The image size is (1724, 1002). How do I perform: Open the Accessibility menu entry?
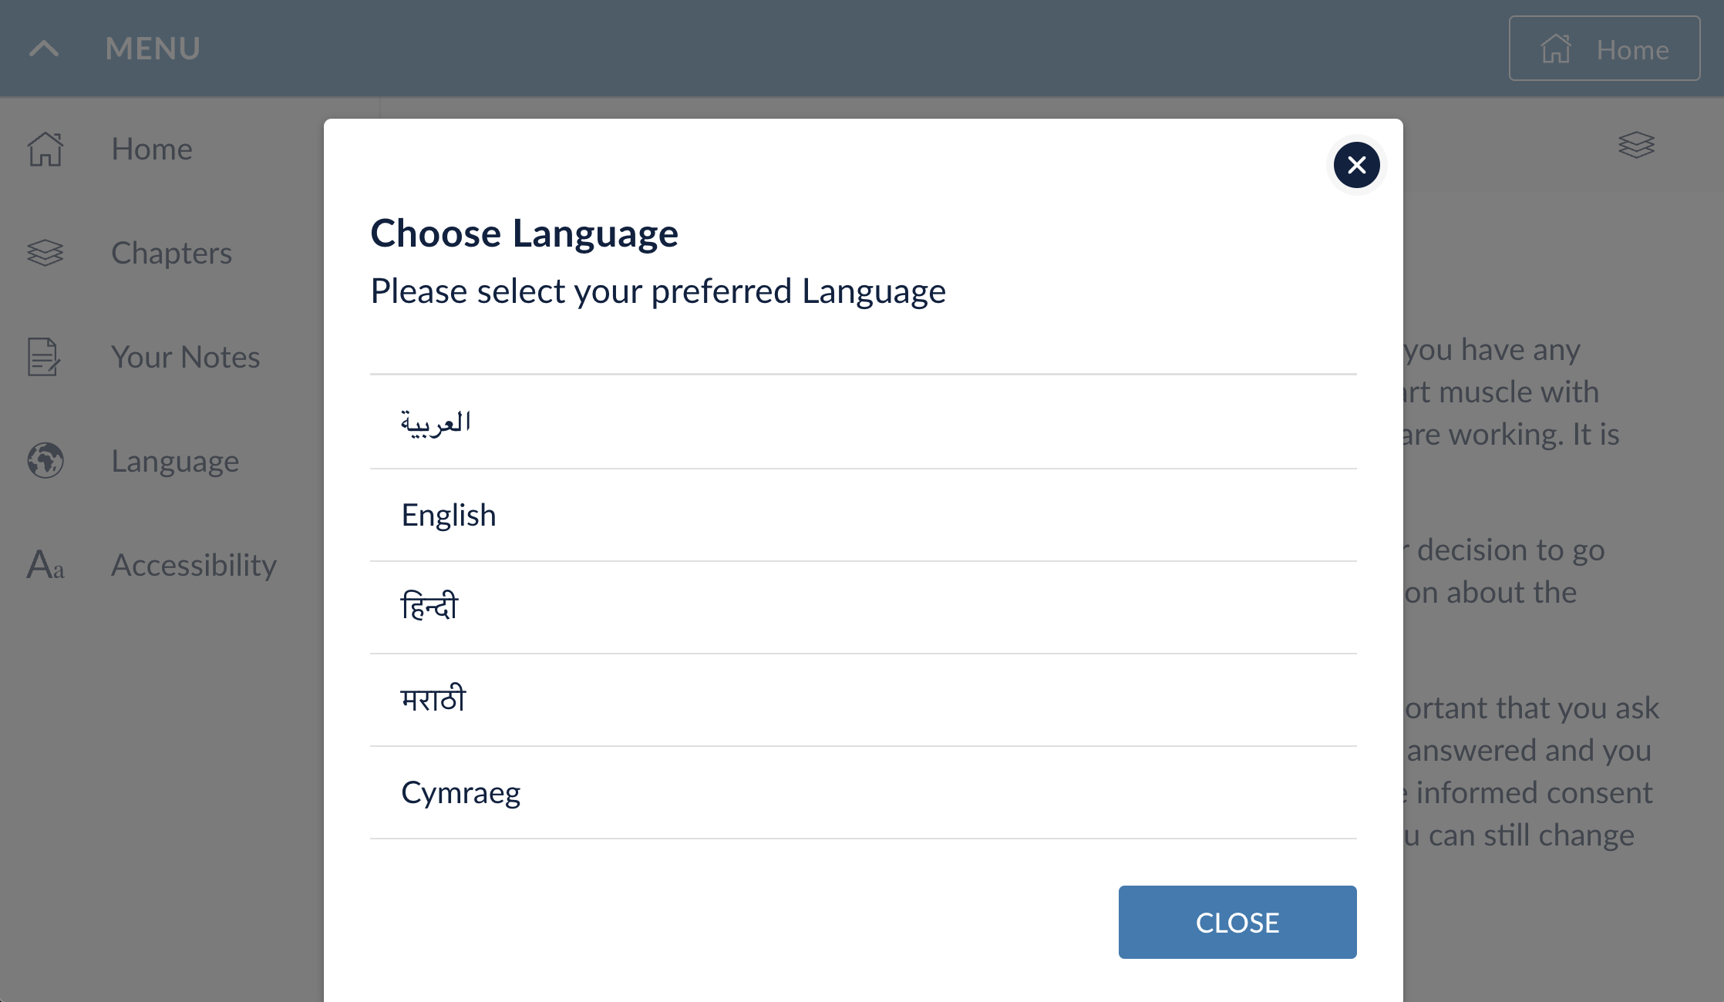(194, 566)
